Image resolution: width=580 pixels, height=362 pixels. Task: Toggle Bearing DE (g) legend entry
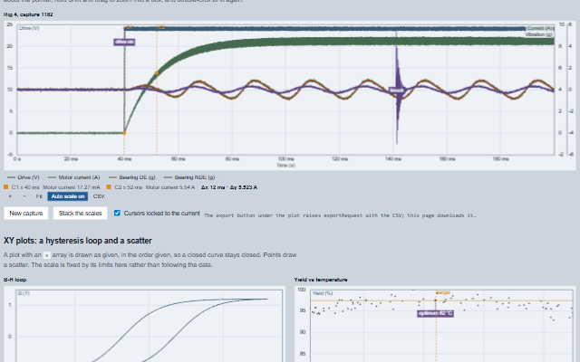point(132,177)
